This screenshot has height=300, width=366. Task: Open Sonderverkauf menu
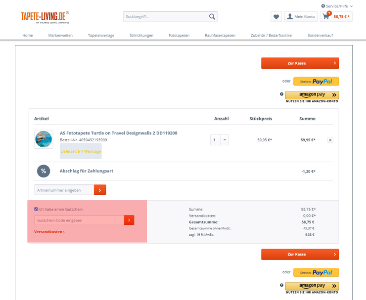(x=320, y=36)
